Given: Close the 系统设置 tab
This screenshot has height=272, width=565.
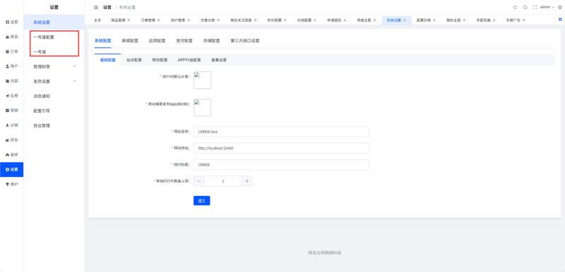Looking at the screenshot, I should [405, 20].
